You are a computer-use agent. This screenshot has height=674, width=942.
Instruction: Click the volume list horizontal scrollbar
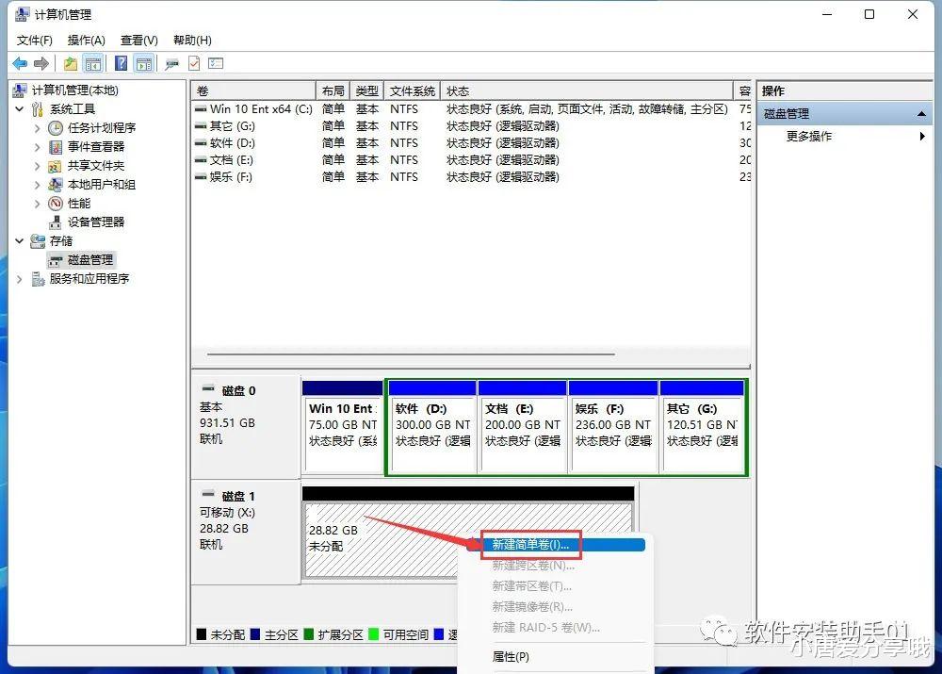pyautogui.click(x=411, y=354)
